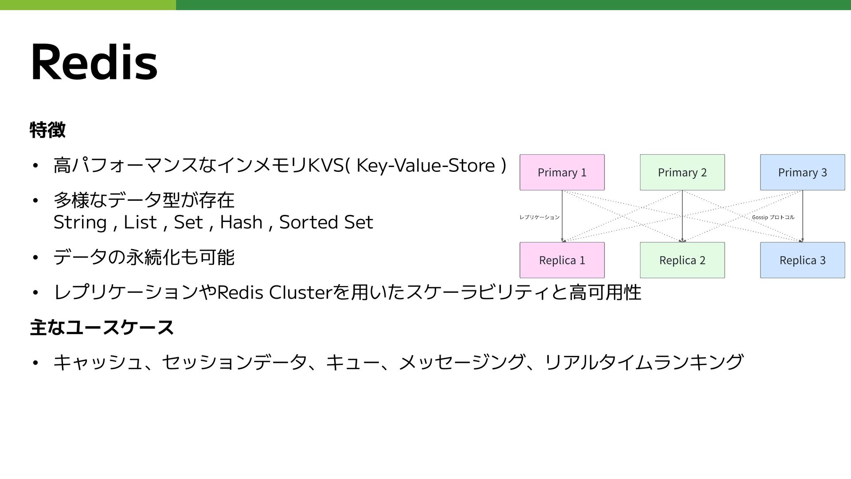
Task: Click the Key-Value-Store bullet text
Action: pyautogui.click(x=279, y=165)
